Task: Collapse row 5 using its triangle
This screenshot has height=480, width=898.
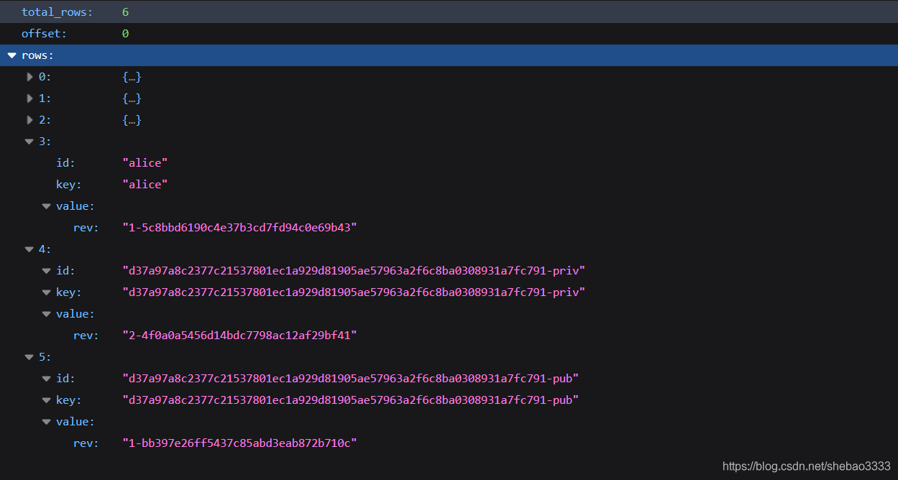Action: [29, 357]
